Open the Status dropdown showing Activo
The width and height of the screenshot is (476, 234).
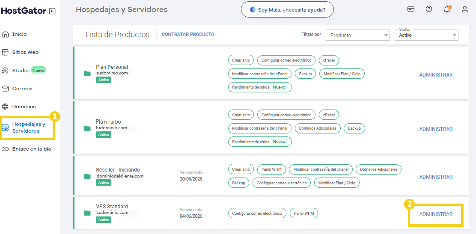pyautogui.click(x=426, y=35)
